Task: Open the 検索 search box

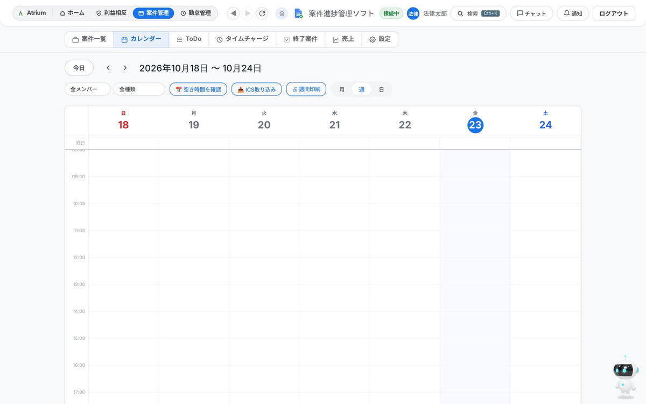Action: [x=478, y=13]
